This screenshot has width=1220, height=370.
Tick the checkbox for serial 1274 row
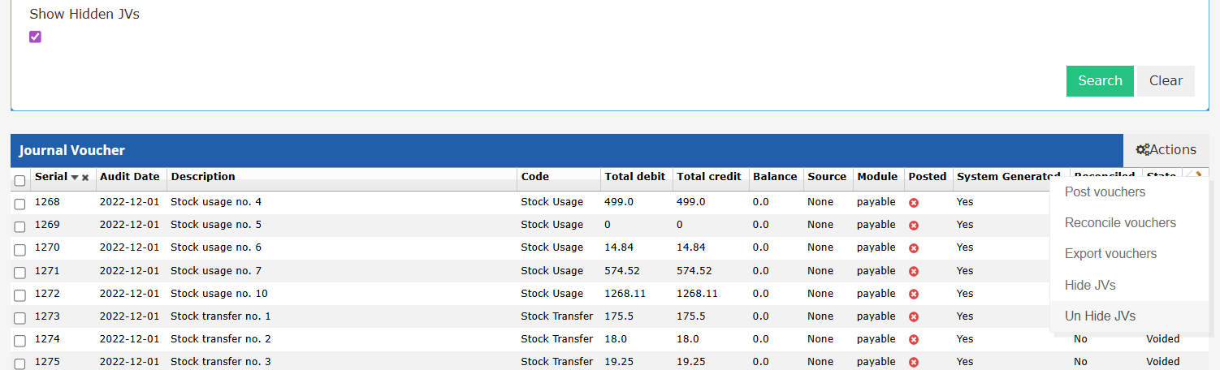pos(19,341)
